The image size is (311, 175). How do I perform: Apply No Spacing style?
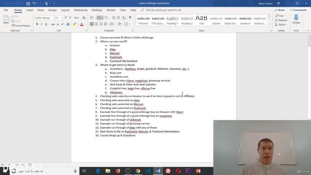(x=158, y=21)
